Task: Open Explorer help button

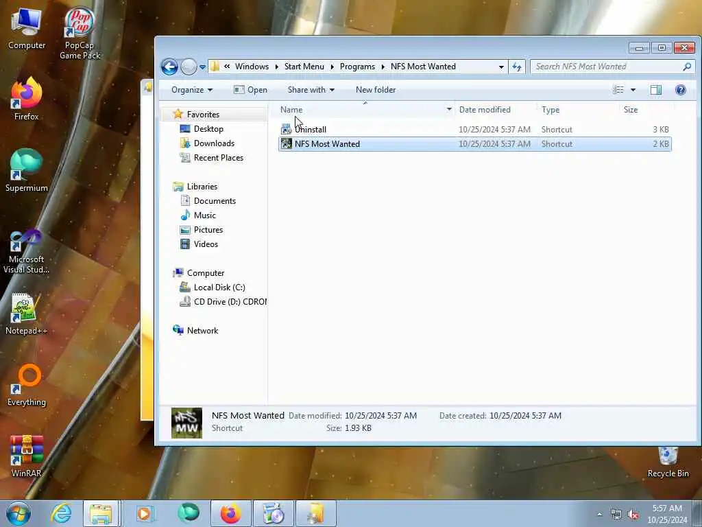Action: pyautogui.click(x=681, y=90)
